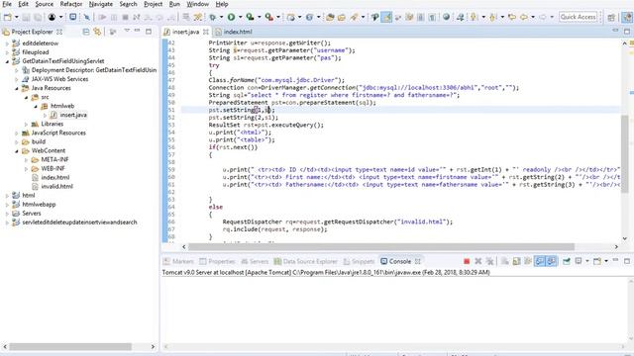The height and width of the screenshot is (356, 634).
Task: Toggle Link with Editor in Project Explorer
Action: [x=97, y=32]
